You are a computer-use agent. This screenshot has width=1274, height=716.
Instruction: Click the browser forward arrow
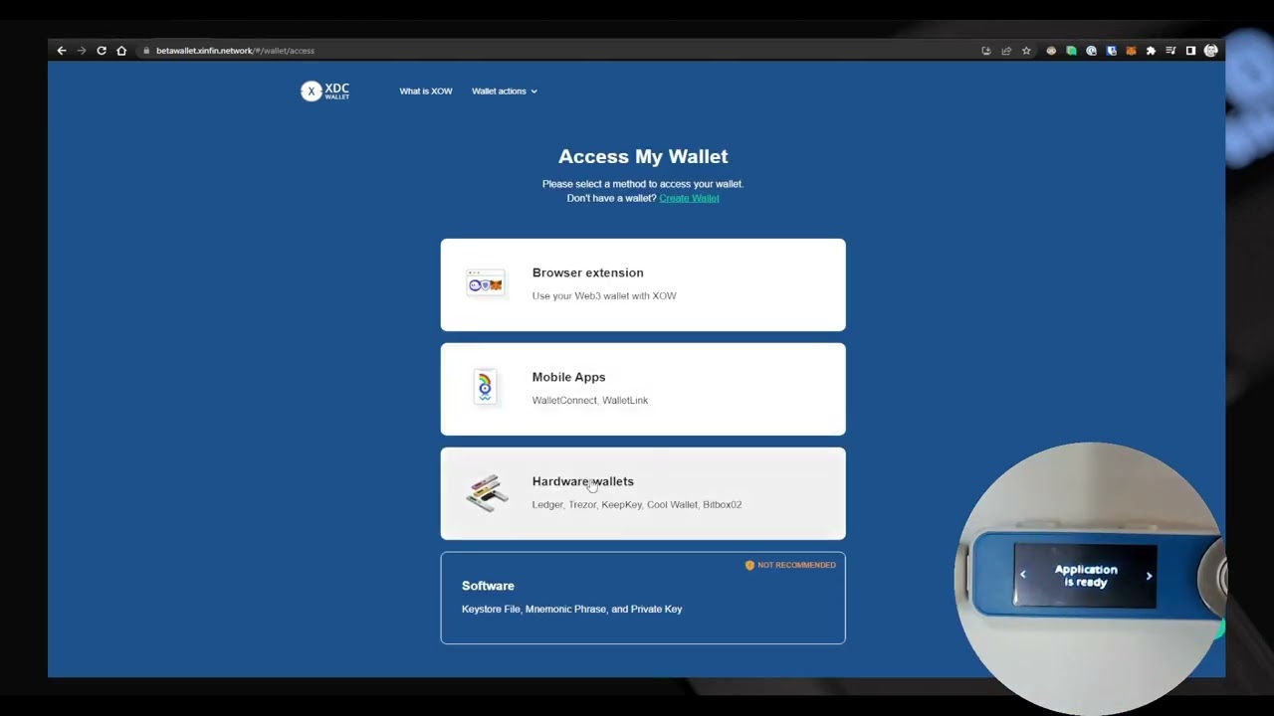82,51
